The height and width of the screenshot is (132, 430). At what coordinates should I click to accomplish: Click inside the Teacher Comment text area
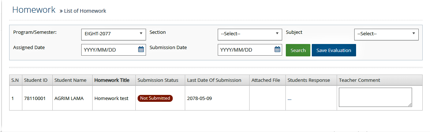coord(375,97)
